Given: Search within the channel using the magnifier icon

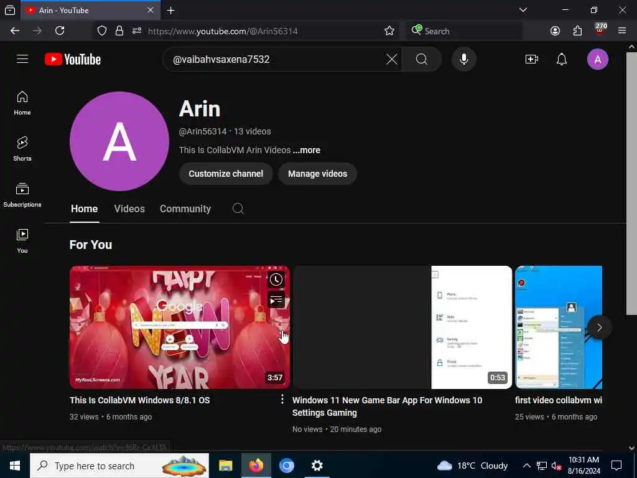Looking at the screenshot, I should (x=238, y=209).
